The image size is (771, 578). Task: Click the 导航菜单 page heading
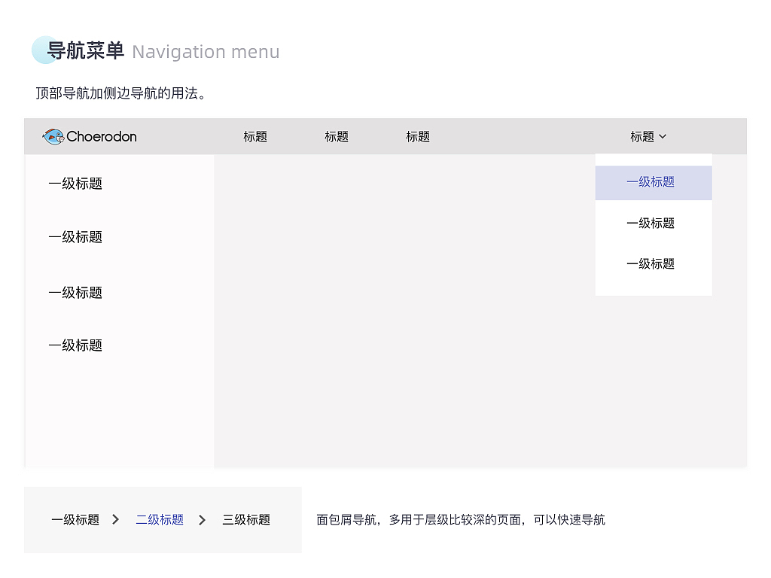(84, 51)
